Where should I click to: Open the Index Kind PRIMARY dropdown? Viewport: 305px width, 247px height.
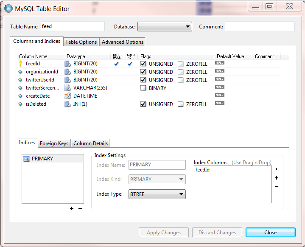pyautogui.click(x=157, y=179)
